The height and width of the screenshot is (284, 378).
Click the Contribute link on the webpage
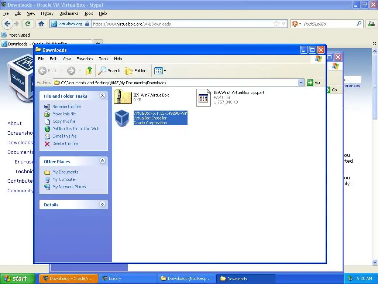tap(20, 181)
